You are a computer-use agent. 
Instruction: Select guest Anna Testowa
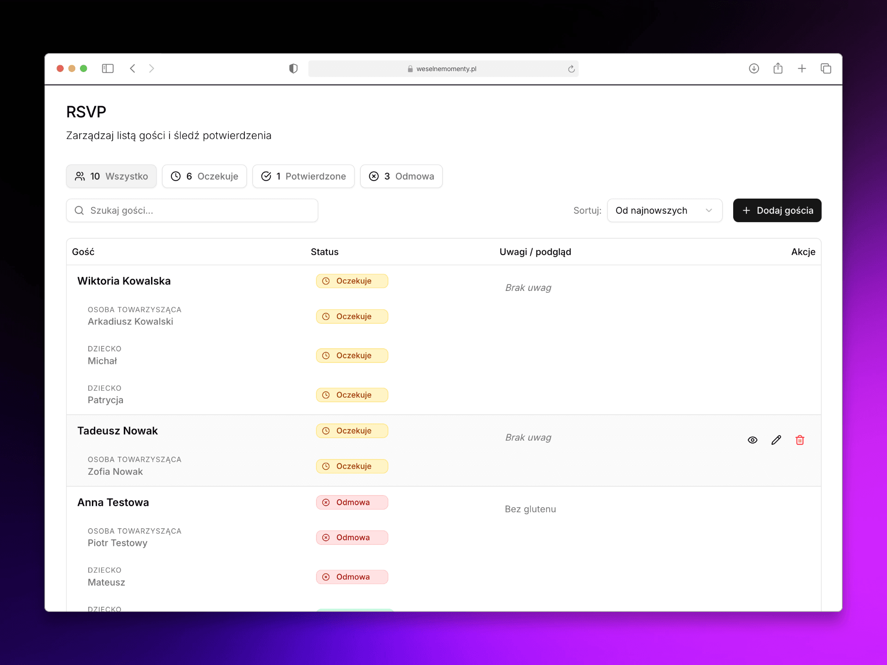tap(113, 502)
